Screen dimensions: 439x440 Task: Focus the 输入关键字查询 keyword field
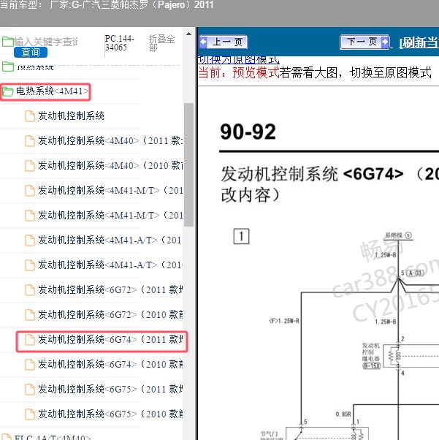[x=46, y=42]
